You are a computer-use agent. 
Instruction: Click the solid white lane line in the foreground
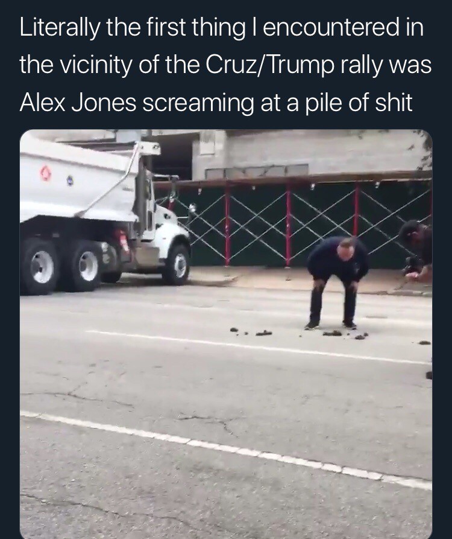tap(226, 450)
